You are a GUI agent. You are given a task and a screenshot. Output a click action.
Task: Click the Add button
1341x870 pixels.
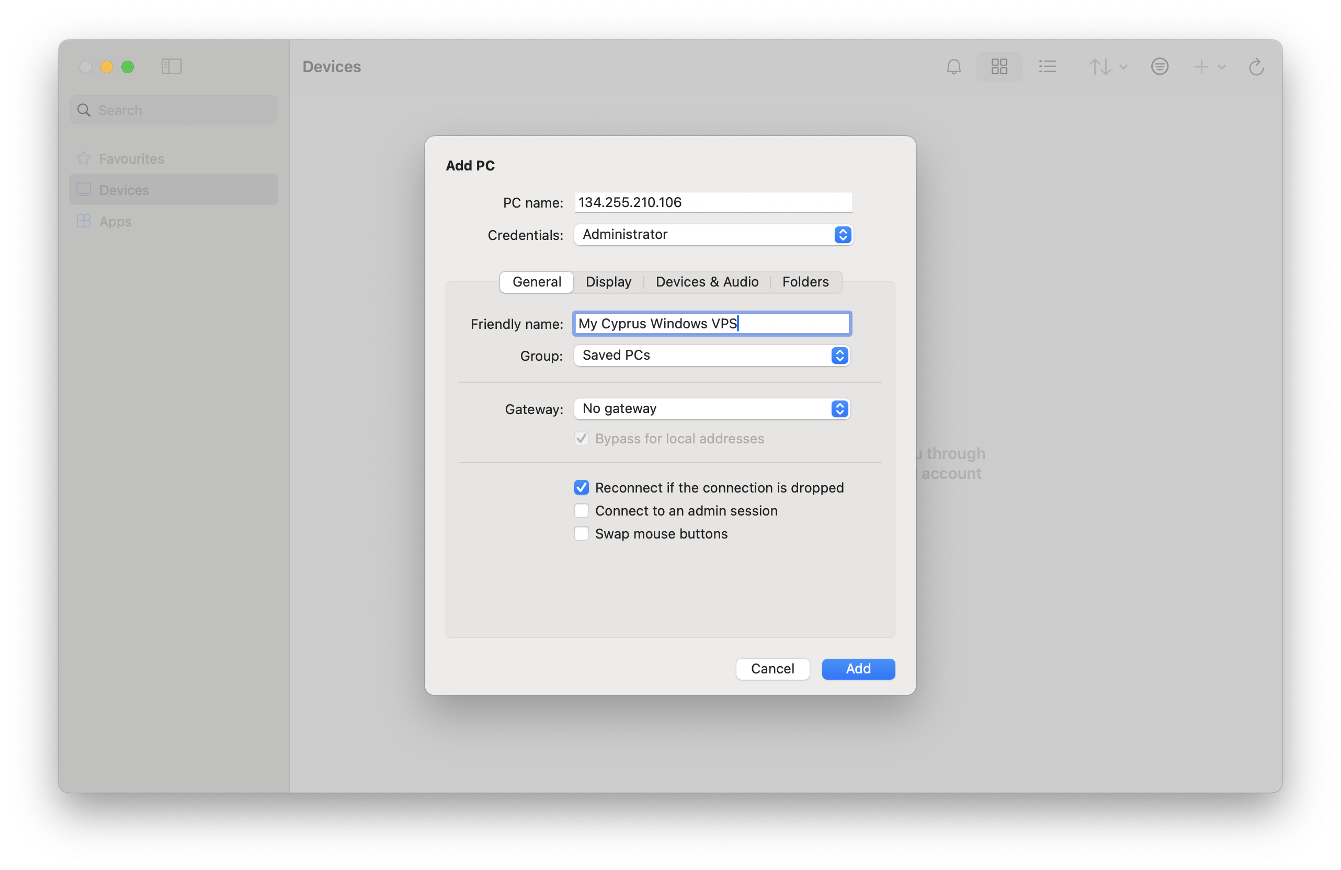click(x=858, y=669)
